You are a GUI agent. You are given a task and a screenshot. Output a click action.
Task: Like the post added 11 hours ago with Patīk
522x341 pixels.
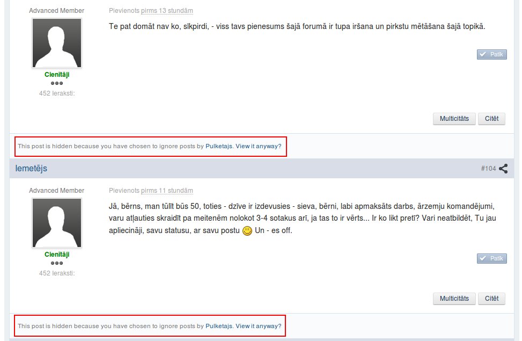(492, 258)
